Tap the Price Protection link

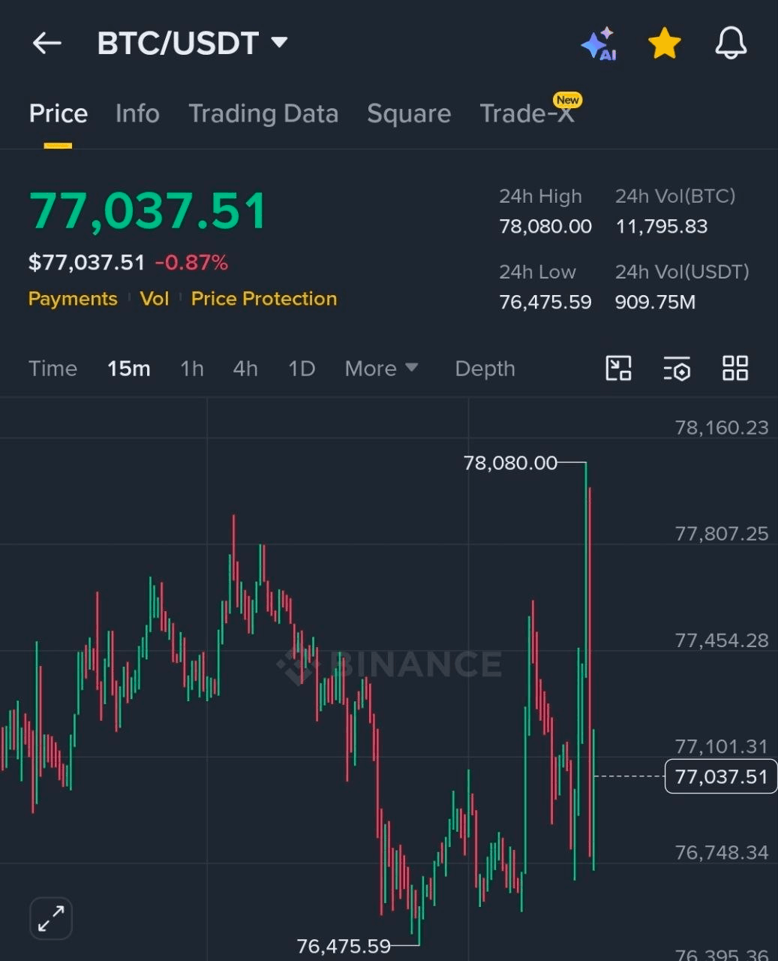(264, 299)
